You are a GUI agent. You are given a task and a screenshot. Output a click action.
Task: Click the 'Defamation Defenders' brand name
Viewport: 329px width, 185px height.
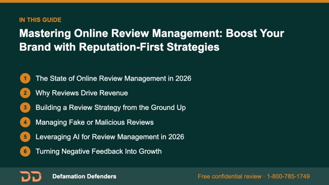[84, 176]
